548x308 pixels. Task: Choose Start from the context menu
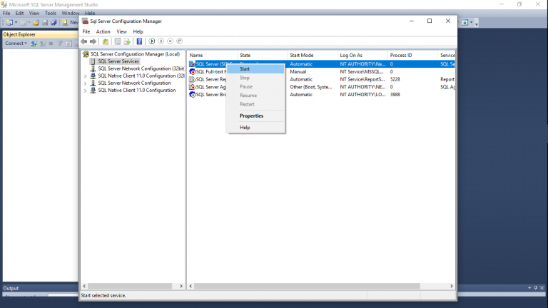245,68
